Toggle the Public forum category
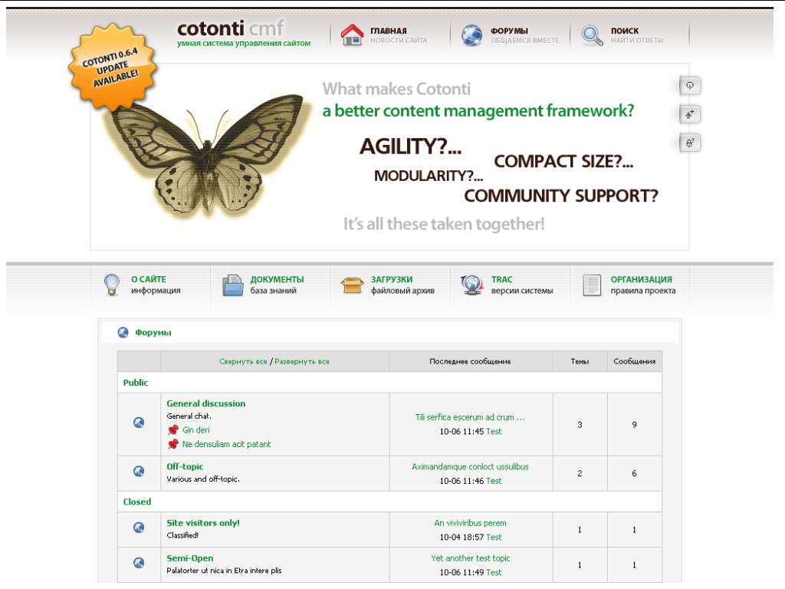 (136, 382)
